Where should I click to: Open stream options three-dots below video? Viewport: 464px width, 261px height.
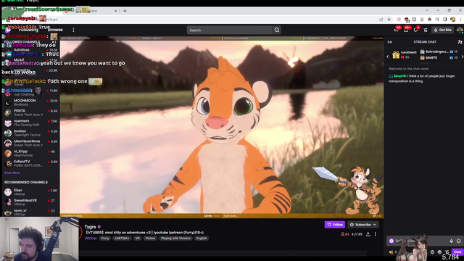point(376,234)
